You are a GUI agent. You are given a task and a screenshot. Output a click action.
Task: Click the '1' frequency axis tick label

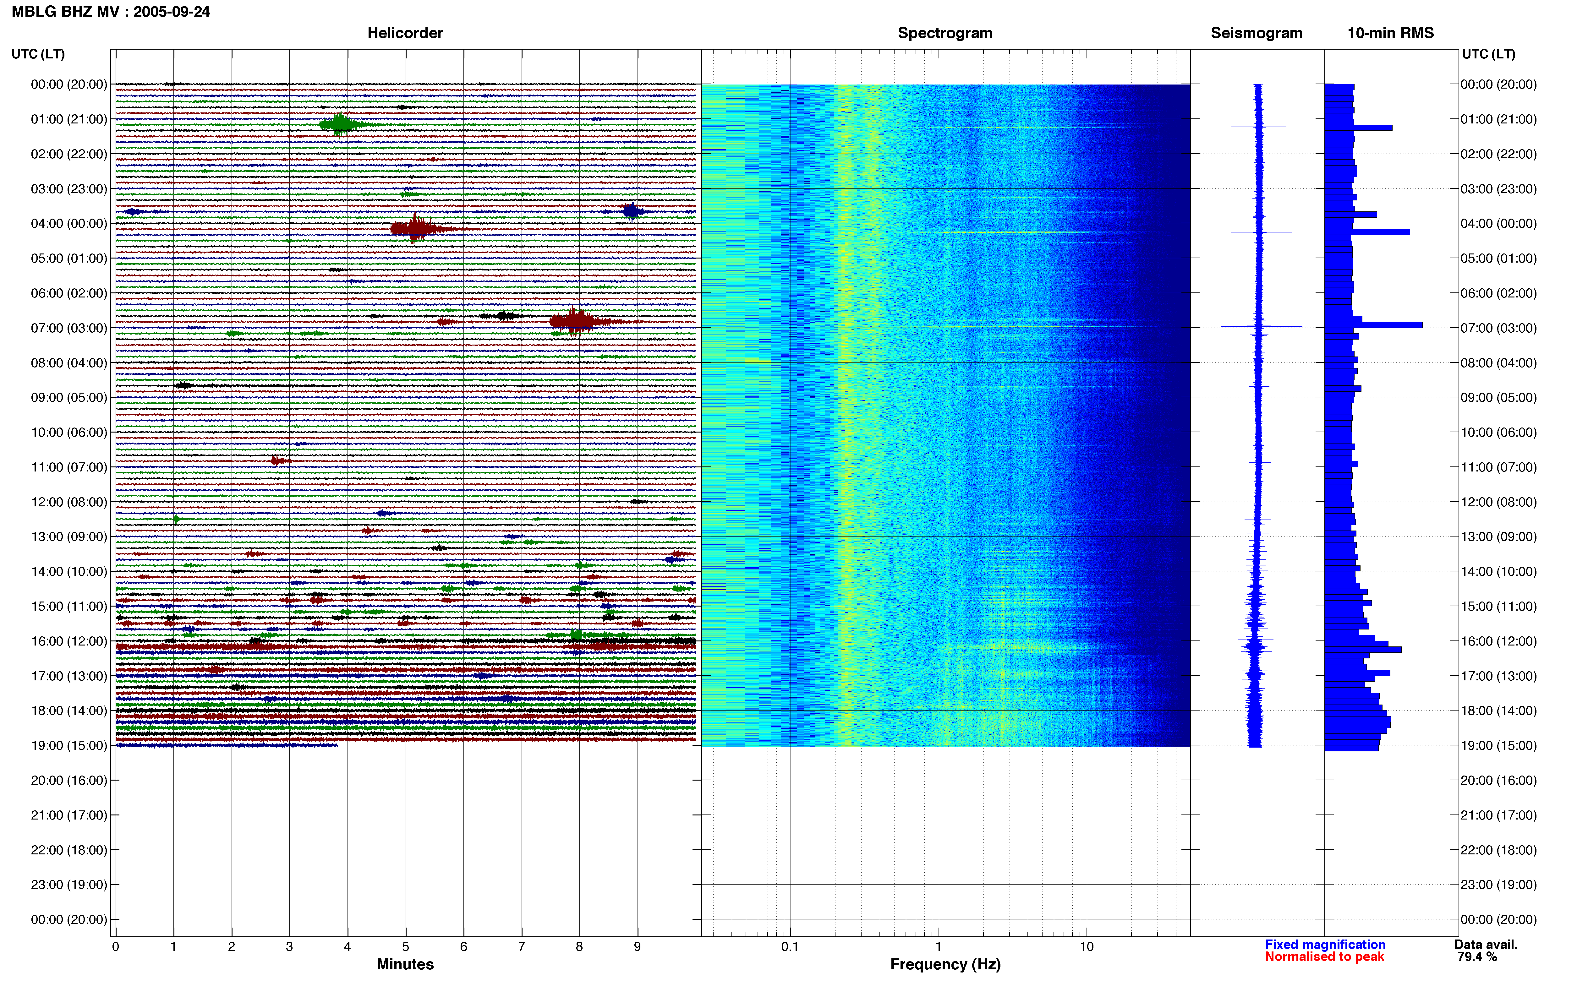pyautogui.click(x=939, y=947)
